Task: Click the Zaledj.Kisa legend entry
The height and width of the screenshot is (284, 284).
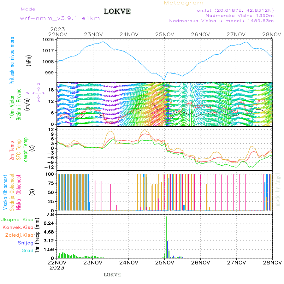Action: 19,235
